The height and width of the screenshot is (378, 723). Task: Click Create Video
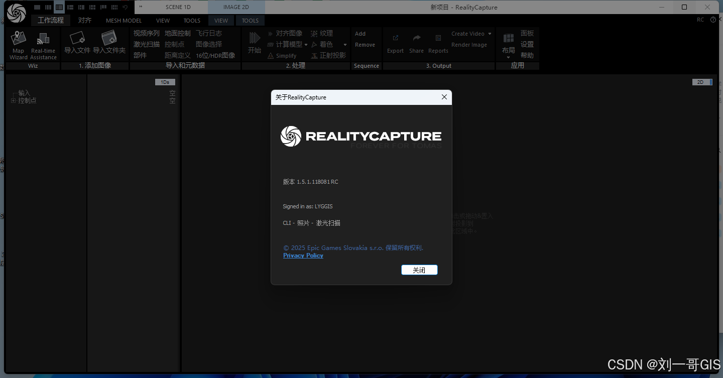(x=468, y=34)
